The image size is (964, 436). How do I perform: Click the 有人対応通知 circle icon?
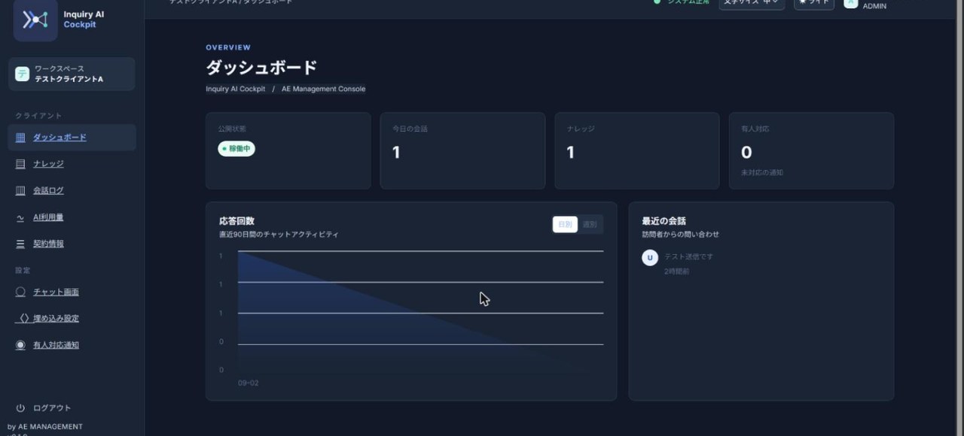[x=20, y=346]
